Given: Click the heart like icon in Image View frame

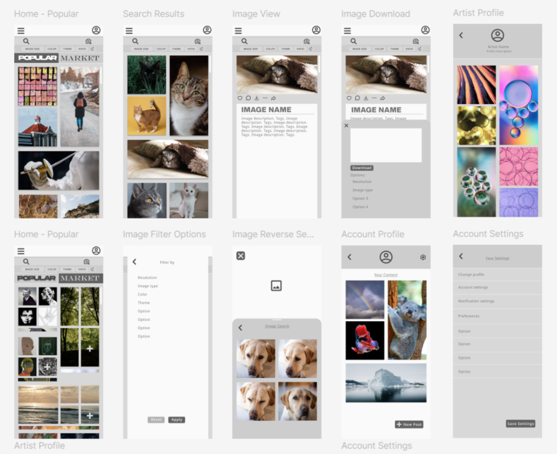Looking at the screenshot, I should pos(240,98).
